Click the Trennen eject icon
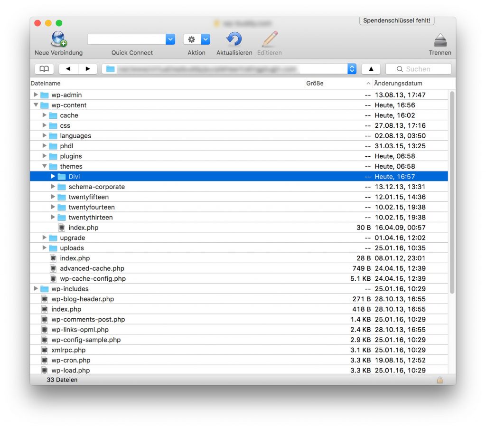This screenshot has height=428, width=486. tap(440, 39)
